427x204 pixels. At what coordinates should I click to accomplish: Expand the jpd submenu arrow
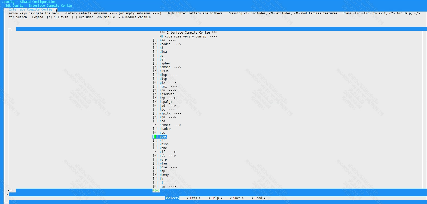click(x=172, y=106)
